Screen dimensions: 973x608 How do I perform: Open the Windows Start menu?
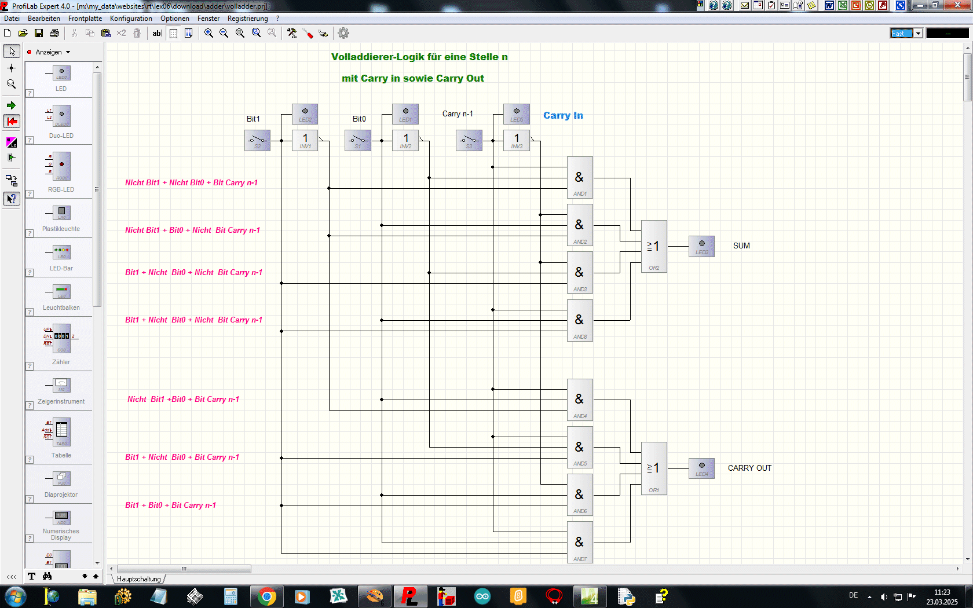pos(15,596)
